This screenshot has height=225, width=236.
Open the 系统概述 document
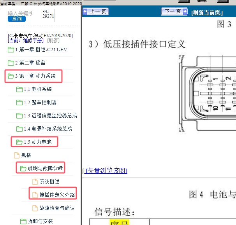(46, 181)
